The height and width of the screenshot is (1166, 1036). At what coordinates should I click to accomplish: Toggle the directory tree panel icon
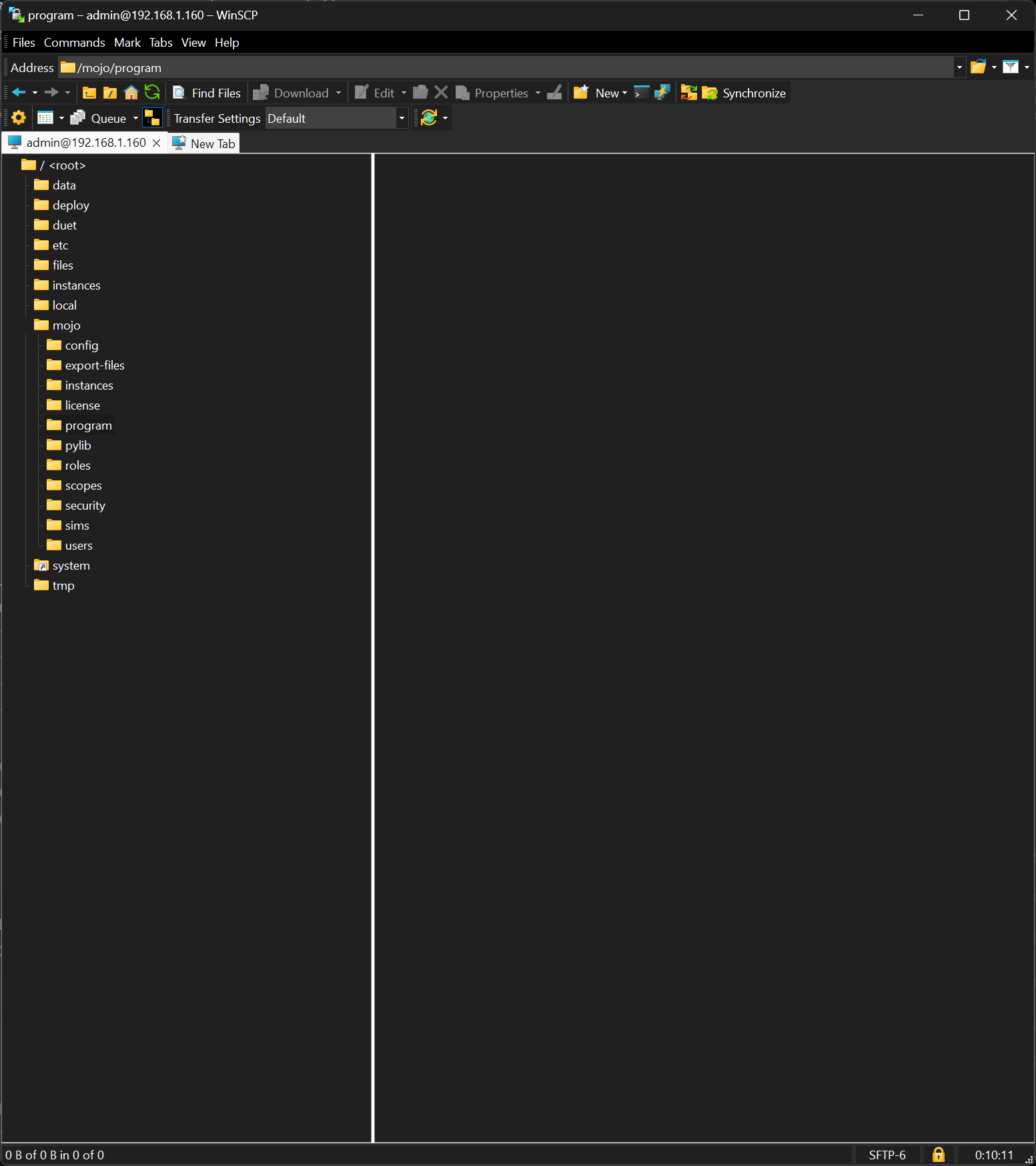(x=152, y=118)
